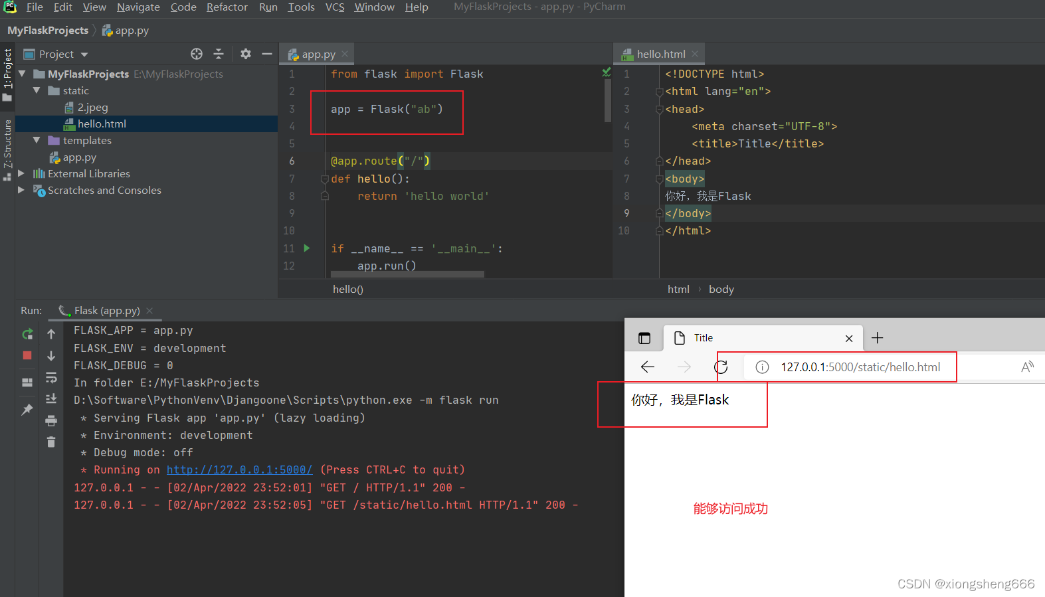Click the green inspection checkmark in app.py editor
The image size is (1045, 597).
coord(607,72)
